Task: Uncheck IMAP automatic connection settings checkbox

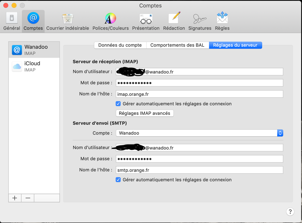Action: click(x=118, y=104)
